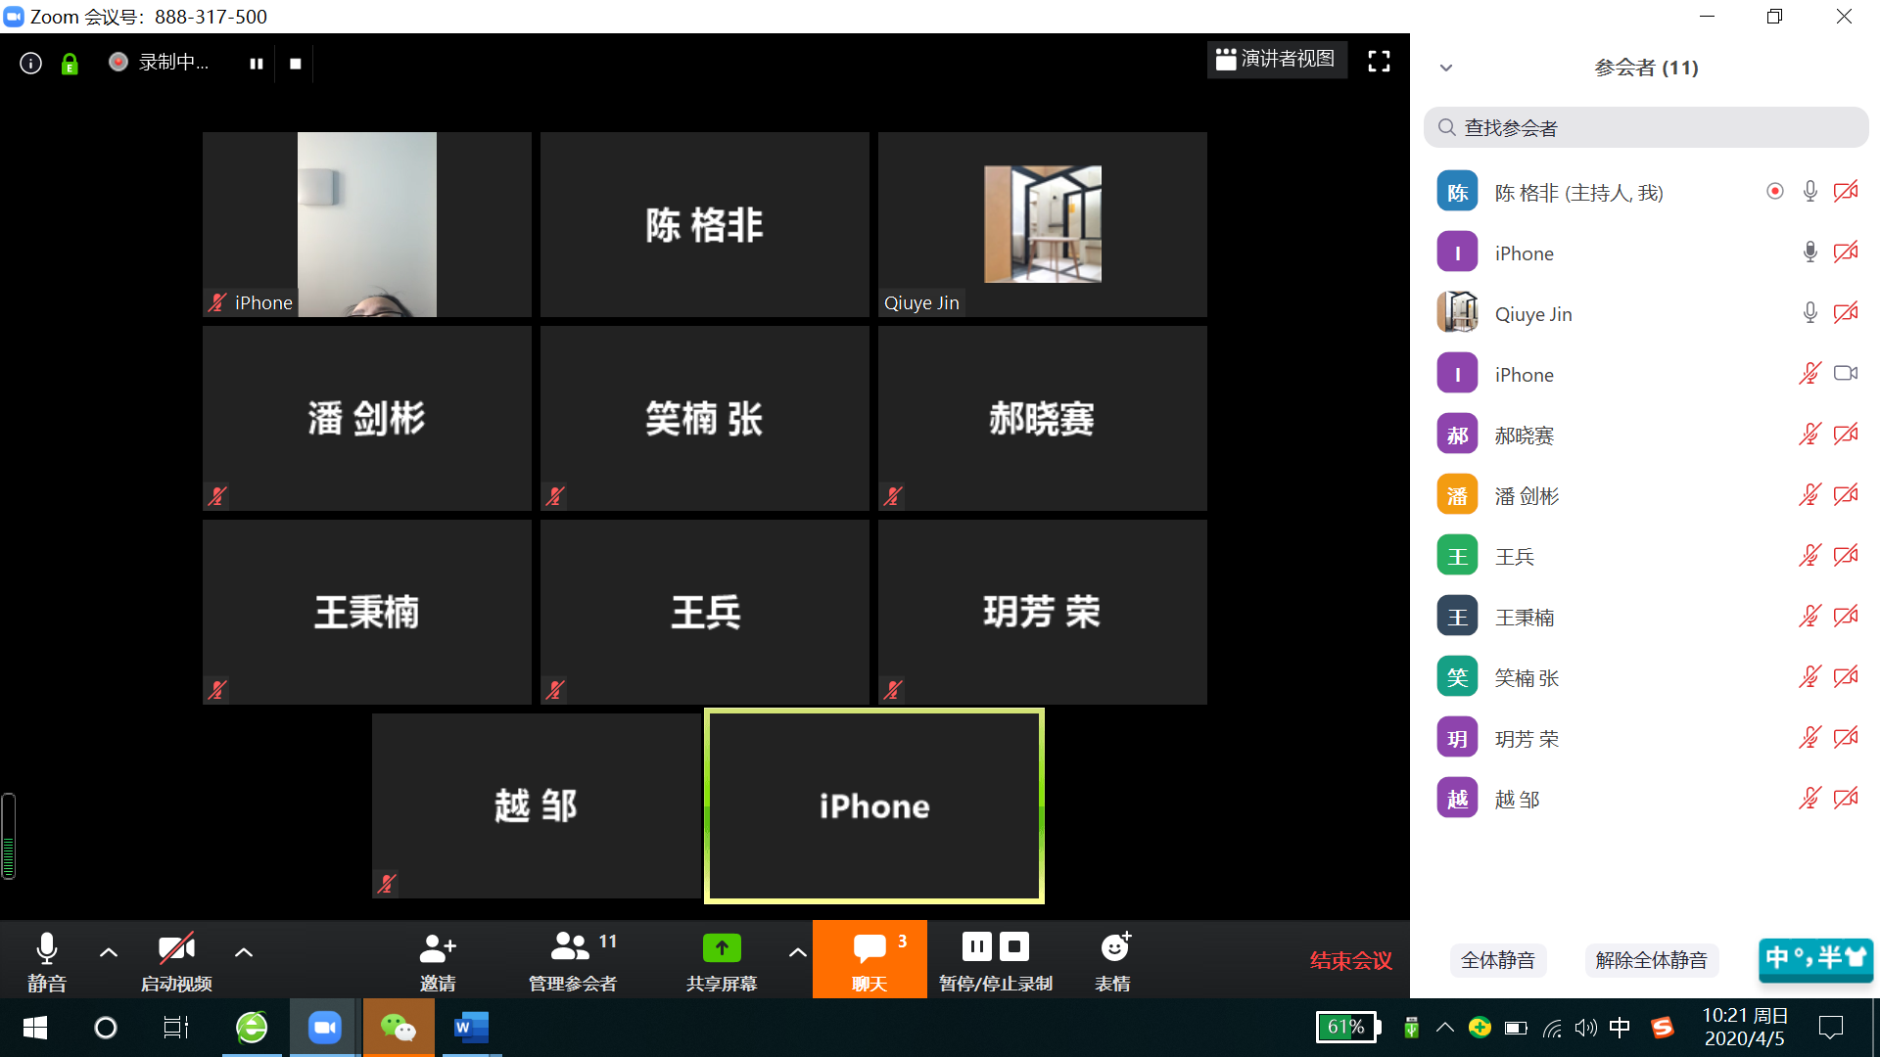Stop recording from top bar
Image resolution: width=1880 pixels, height=1057 pixels.
[296, 64]
